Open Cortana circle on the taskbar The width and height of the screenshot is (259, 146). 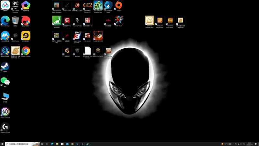[42, 144]
